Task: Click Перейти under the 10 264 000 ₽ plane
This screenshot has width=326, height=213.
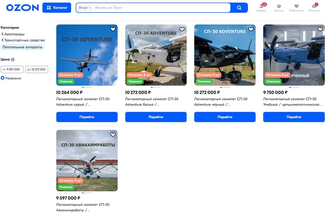Action: (87, 117)
